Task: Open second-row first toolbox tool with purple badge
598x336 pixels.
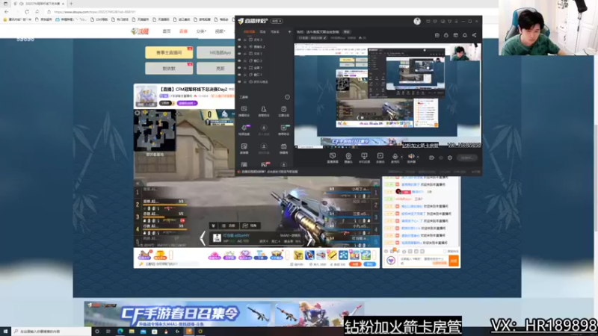Action: click(x=244, y=129)
